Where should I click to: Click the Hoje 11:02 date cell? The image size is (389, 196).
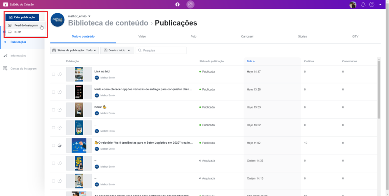pyautogui.click(x=254, y=143)
